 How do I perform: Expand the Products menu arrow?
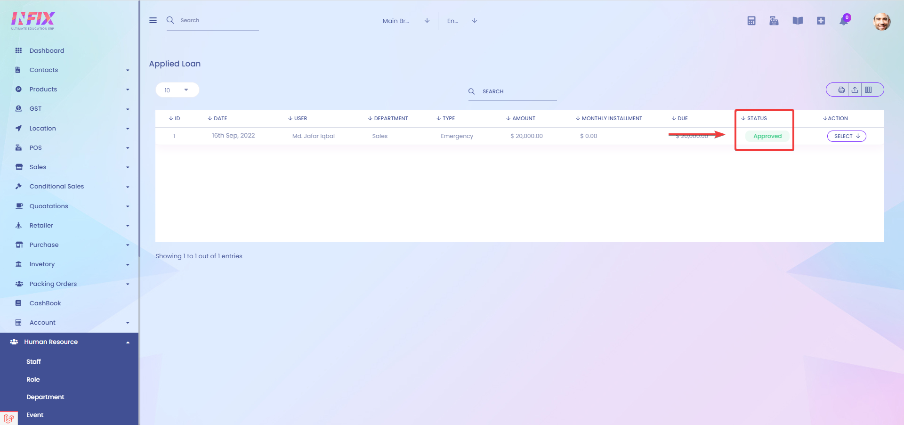click(128, 90)
